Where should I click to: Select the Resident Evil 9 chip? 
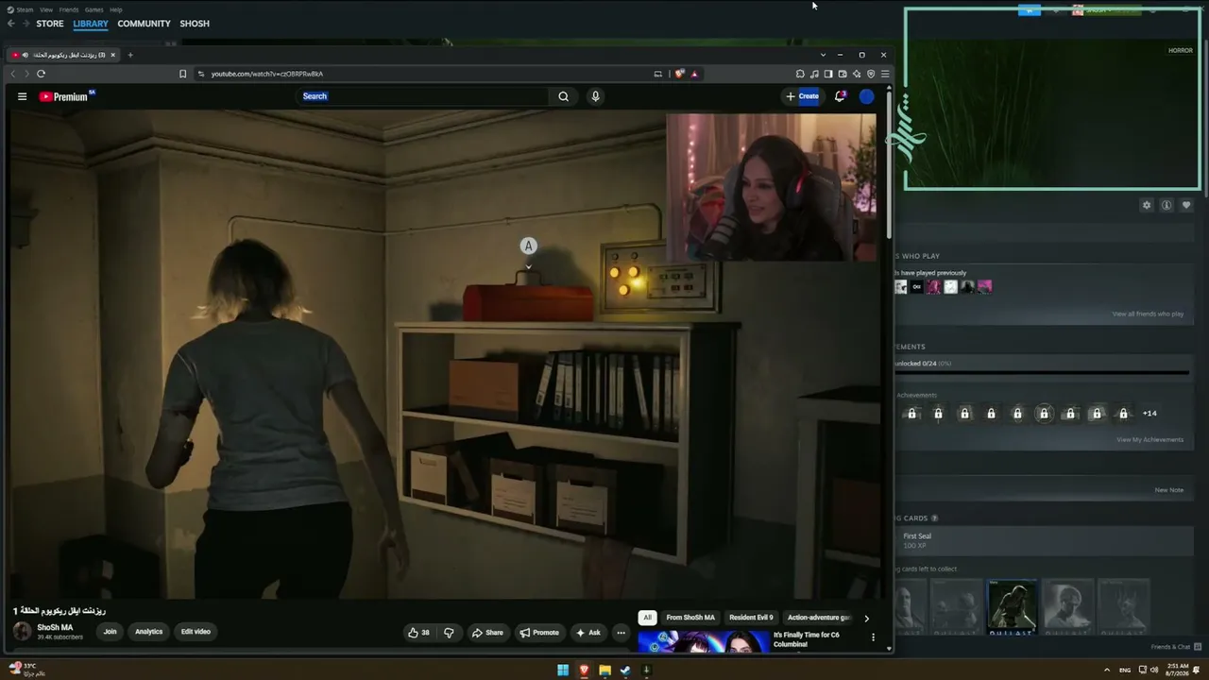pyautogui.click(x=751, y=618)
